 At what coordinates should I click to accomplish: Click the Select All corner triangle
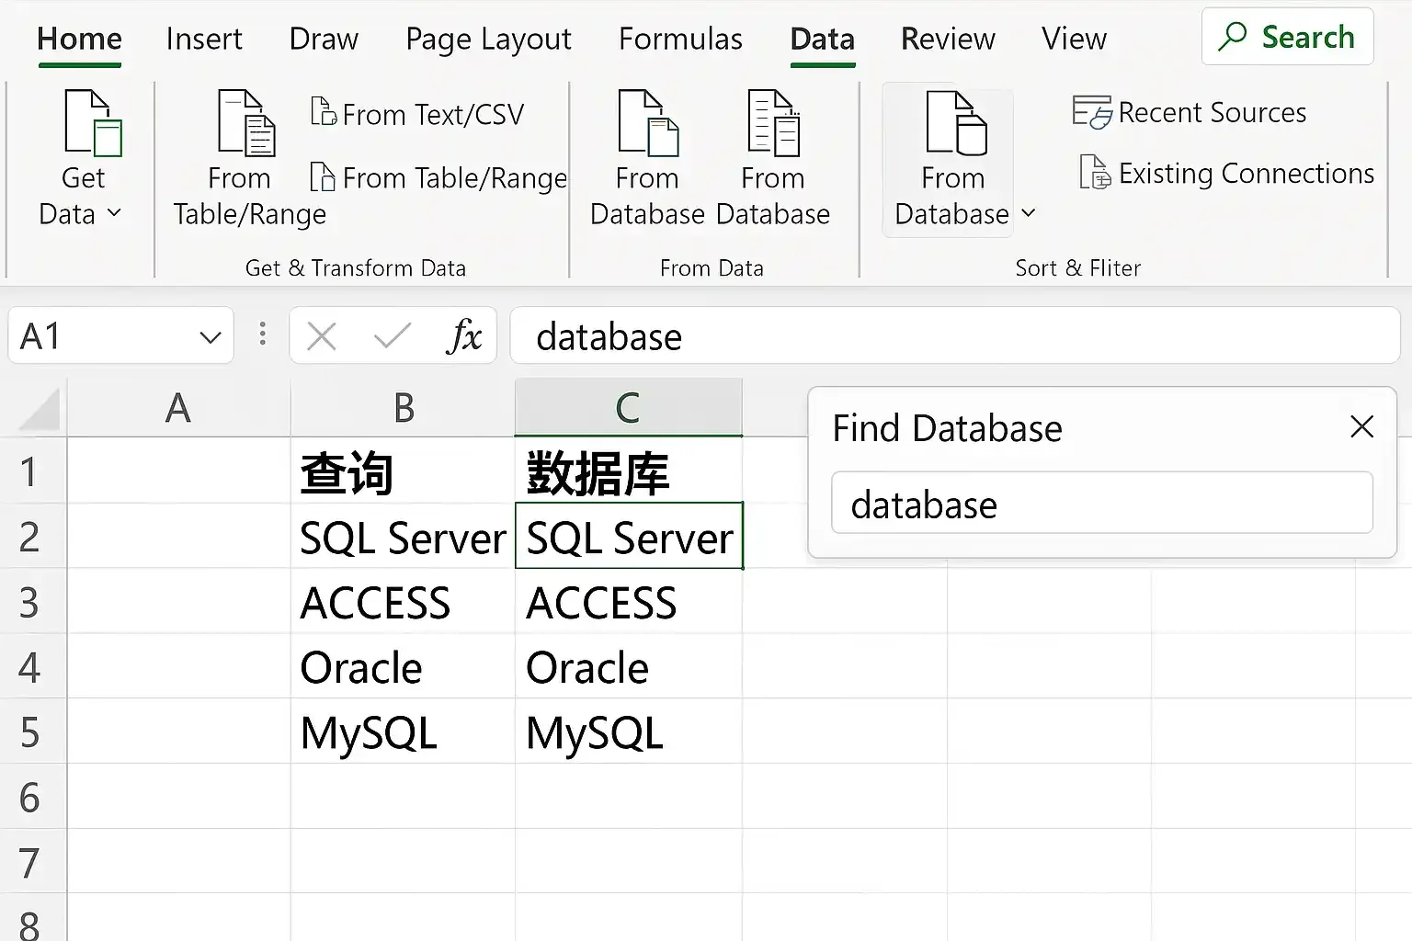click(40, 411)
